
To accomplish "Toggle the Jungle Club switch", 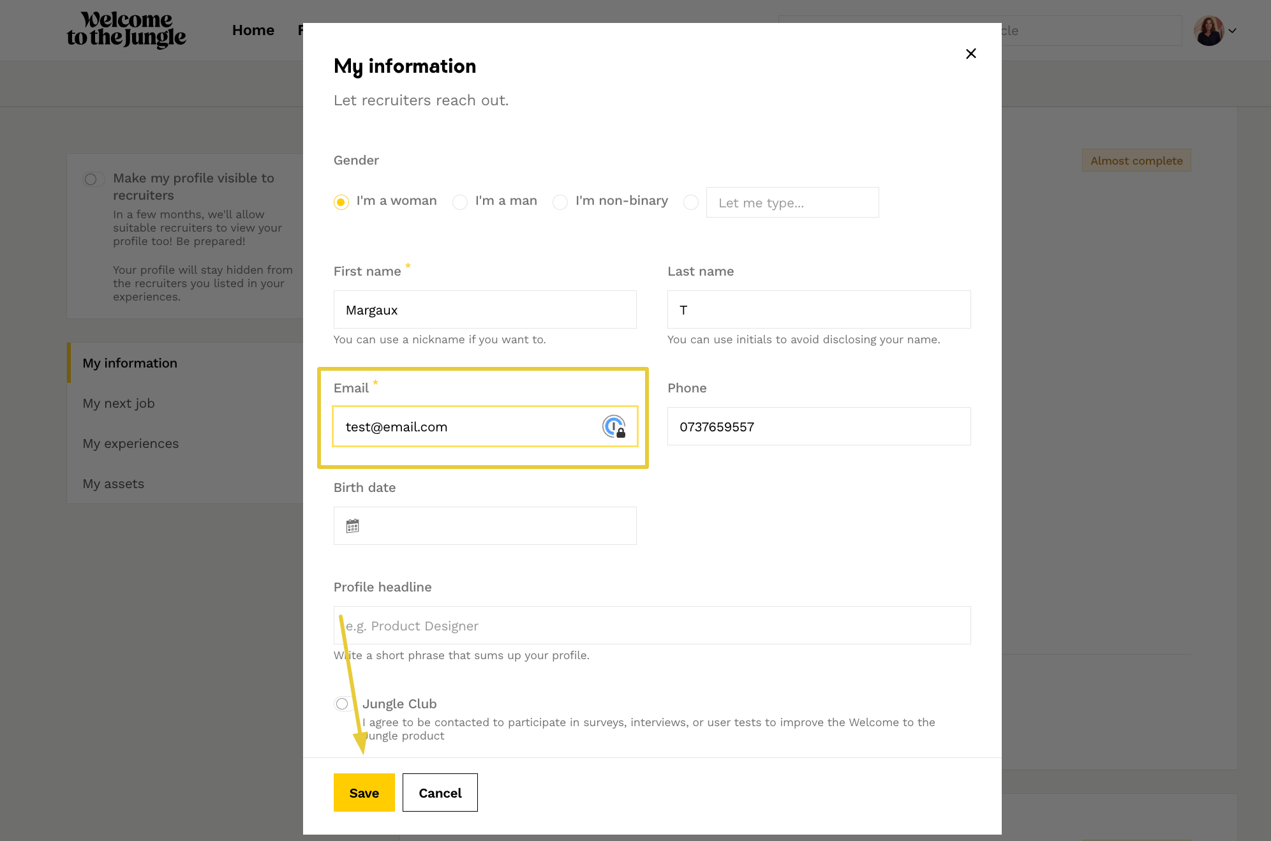I will point(343,704).
